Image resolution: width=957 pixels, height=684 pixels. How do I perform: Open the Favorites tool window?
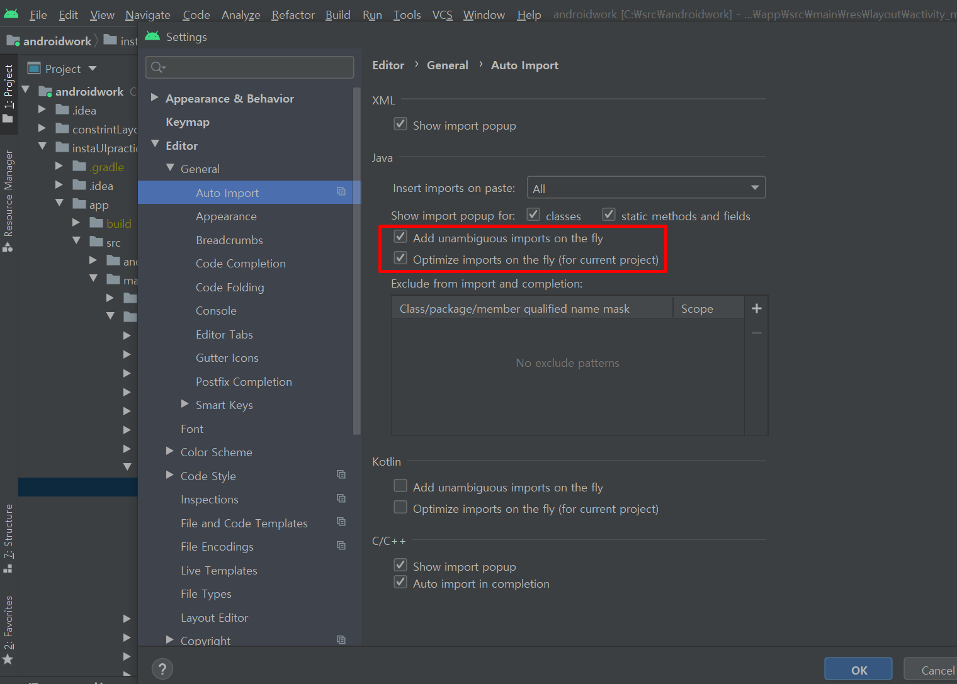[8, 630]
